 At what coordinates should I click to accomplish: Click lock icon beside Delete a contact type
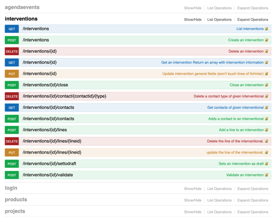click(x=267, y=96)
